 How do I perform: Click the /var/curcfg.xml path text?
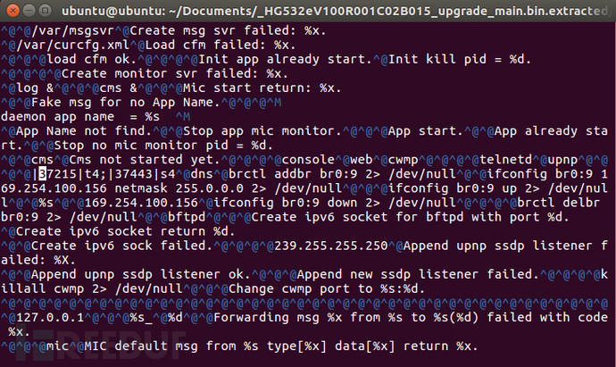tap(72, 45)
